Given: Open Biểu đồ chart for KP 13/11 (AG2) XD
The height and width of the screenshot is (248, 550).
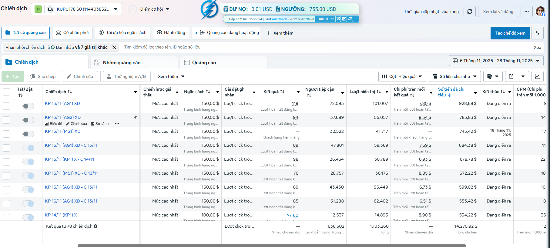Looking at the screenshot, I should (54, 124).
